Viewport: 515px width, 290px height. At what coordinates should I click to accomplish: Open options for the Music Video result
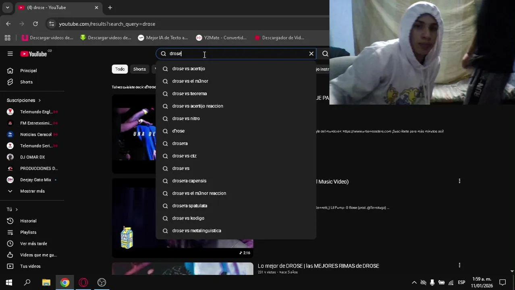coord(459,181)
